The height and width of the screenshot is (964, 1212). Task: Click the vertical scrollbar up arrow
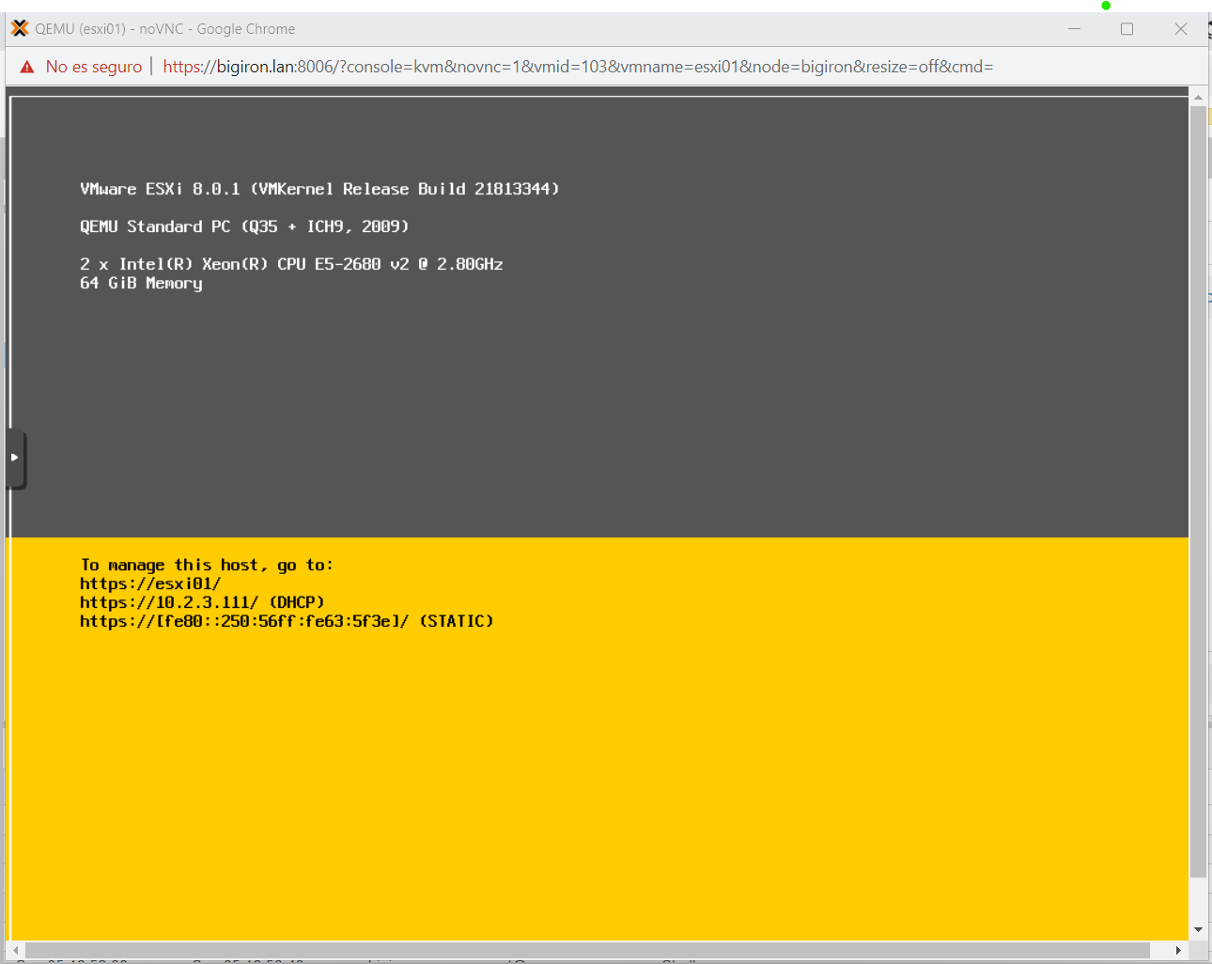point(1198,97)
